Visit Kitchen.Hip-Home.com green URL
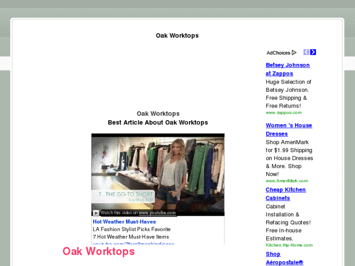The width and height of the screenshot is (355, 266). (289, 245)
